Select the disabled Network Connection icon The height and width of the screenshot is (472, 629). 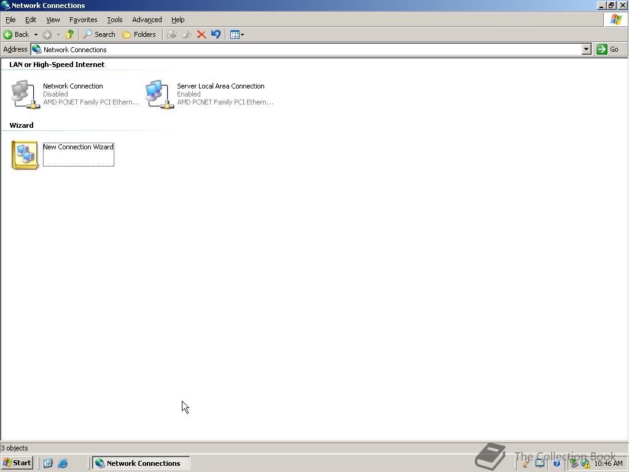click(25, 94)
